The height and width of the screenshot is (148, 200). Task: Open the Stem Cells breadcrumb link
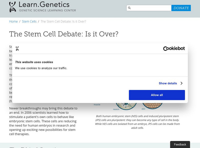(29, 21)
